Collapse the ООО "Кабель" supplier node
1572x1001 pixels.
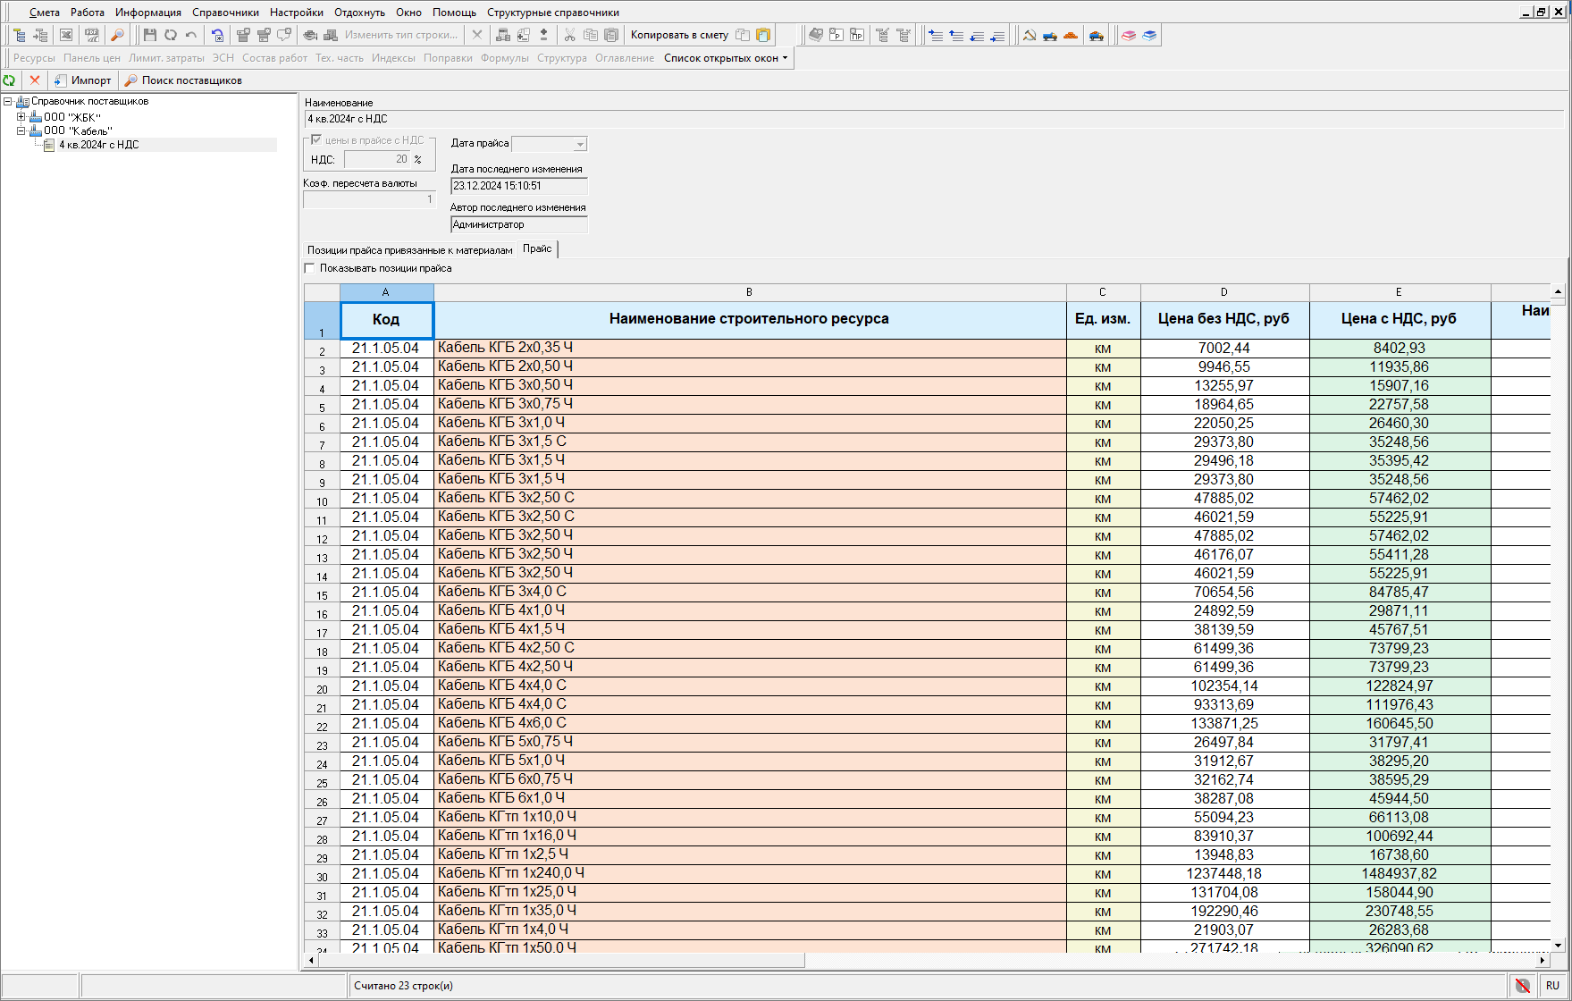[x=21, y=130]
